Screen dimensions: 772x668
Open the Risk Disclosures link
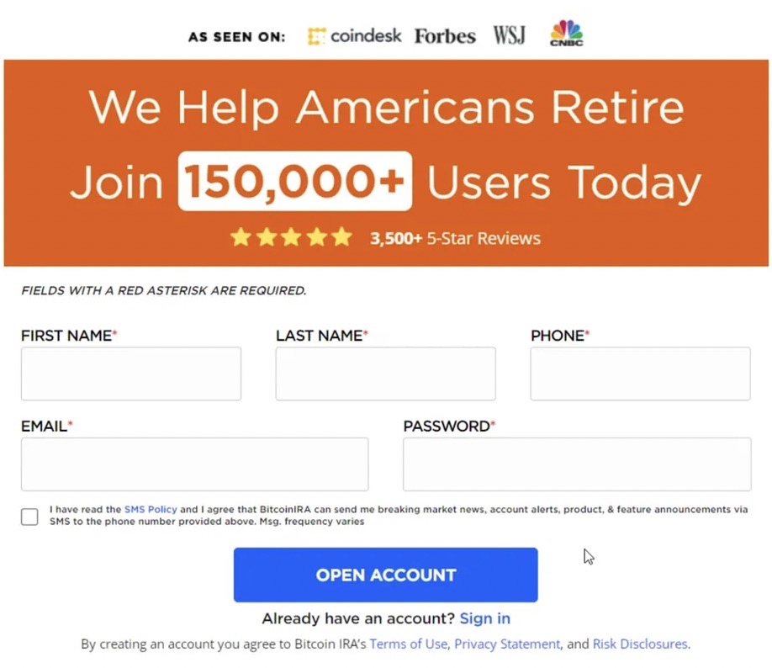click(x=640, y=644)
